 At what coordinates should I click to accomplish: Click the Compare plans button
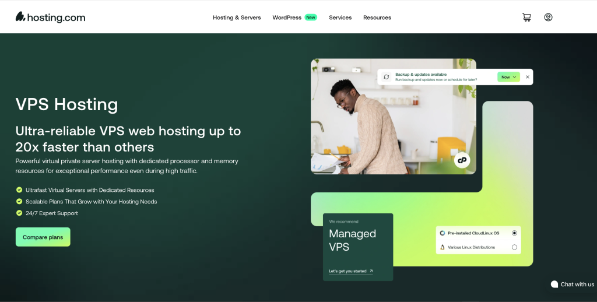click(x=43, y=237)
